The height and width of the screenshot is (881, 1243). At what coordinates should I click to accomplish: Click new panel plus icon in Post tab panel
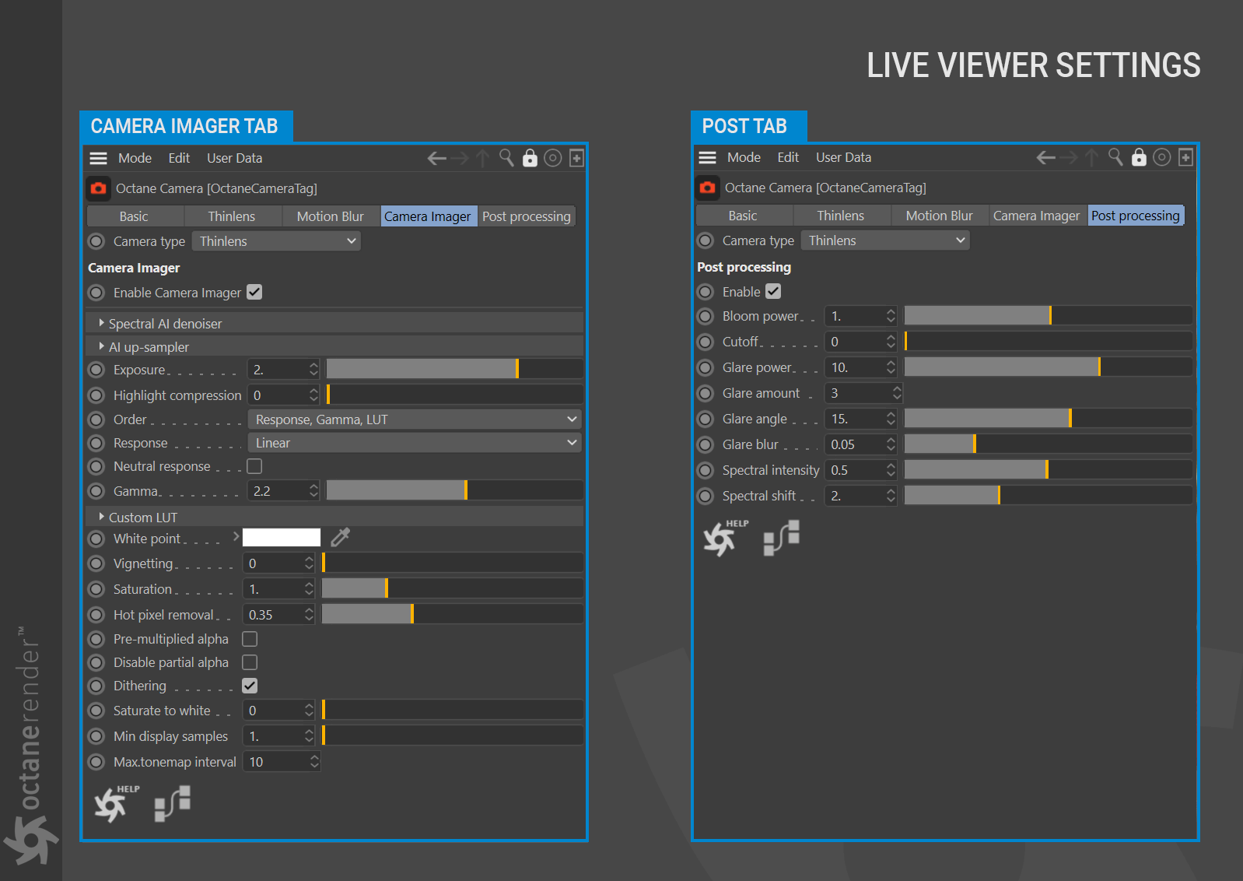coord(1185,157)
